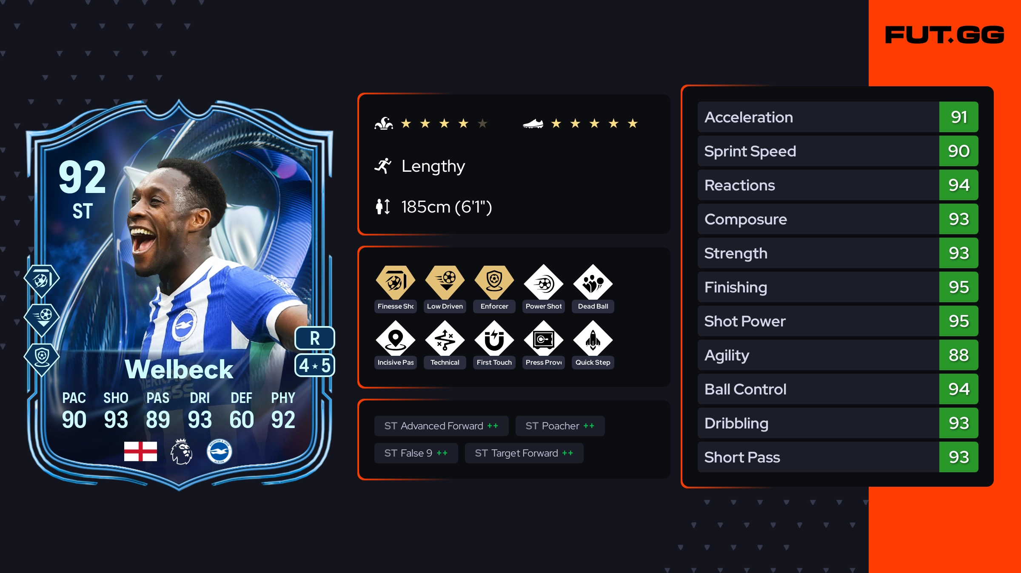
Task: Select the First Touch magnet icon
Action: (x=494, y=338)
